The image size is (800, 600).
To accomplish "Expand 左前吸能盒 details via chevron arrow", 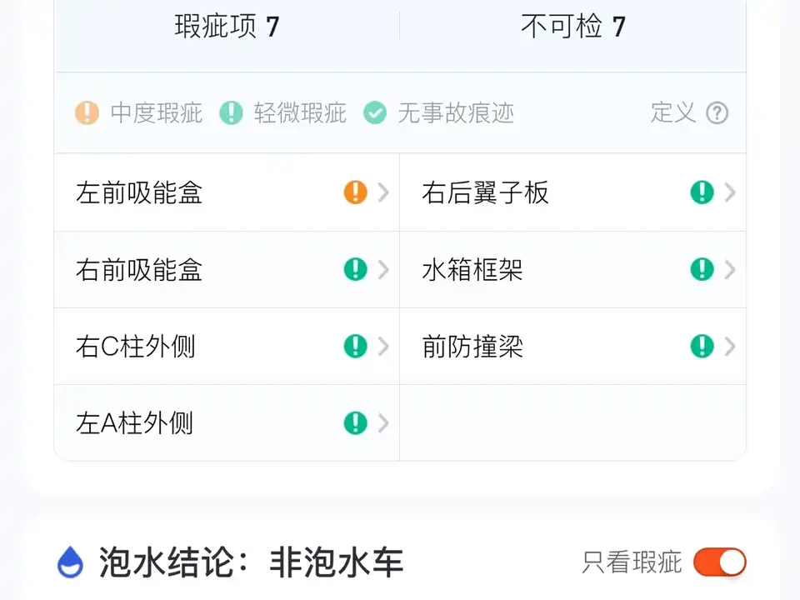I will click(x=383, y=193).
